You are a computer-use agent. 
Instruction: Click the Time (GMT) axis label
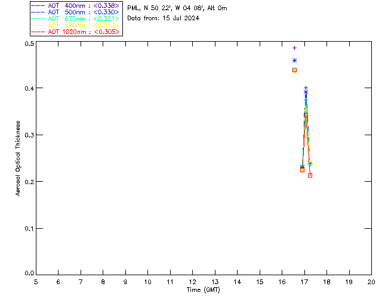pyautogui.click(x=203, y=290)
